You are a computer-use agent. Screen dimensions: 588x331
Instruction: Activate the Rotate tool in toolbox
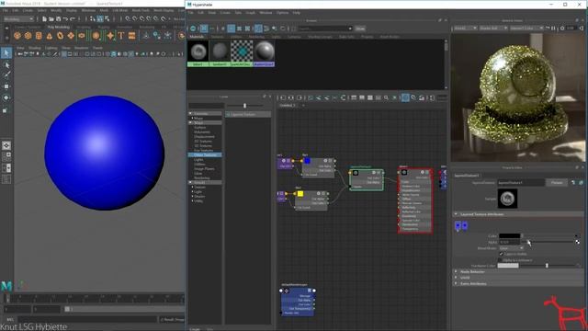coord(6,98)
